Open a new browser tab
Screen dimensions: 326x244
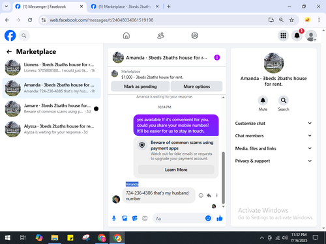(169, 7)
